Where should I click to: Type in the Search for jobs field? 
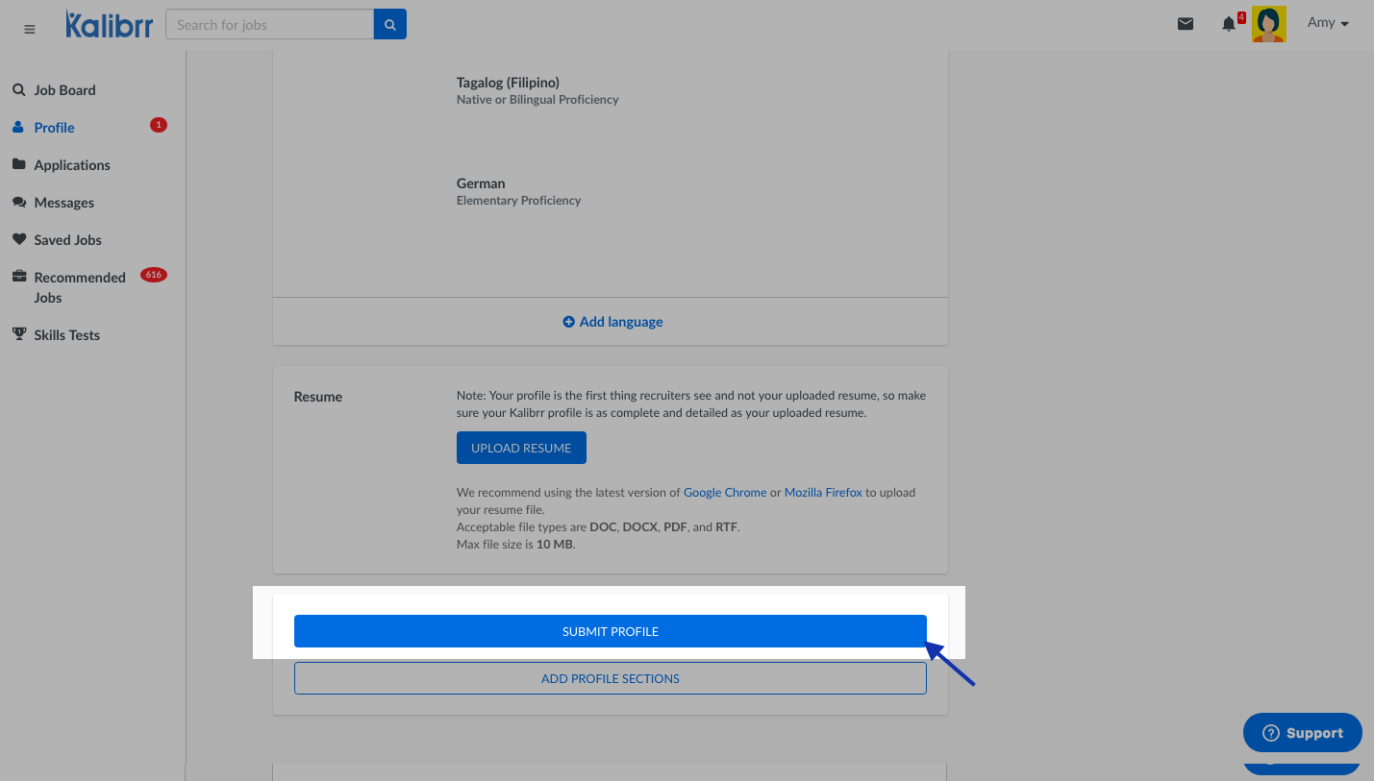pos(269,25)
